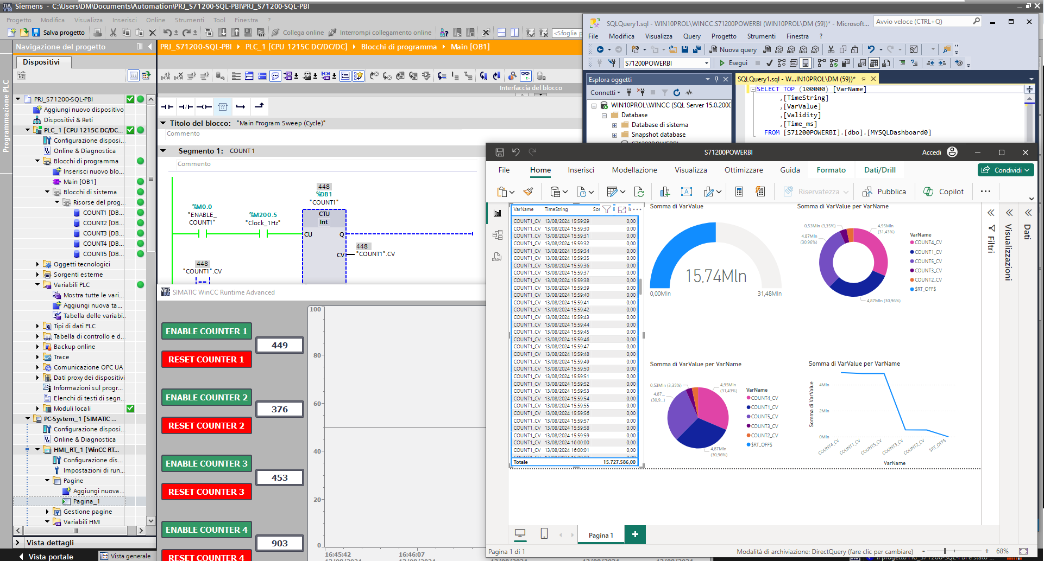Screen dimensions: 1044x561
Task: Insert a normally closed contact in ladder editor
Action: [x=186, y=106]
